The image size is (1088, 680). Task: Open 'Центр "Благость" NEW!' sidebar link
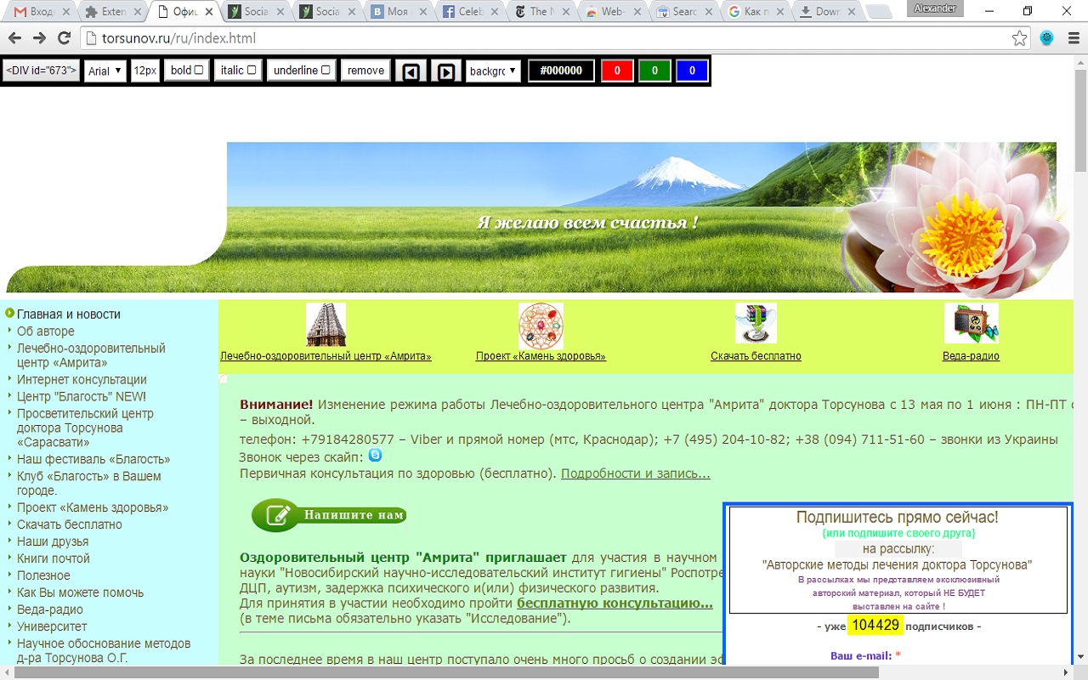82,396
